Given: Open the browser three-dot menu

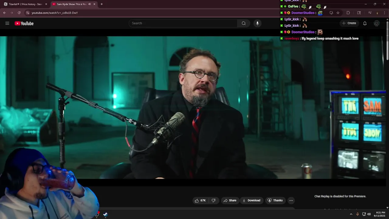Looking at the screenshot, I should [x=384, y=13].
